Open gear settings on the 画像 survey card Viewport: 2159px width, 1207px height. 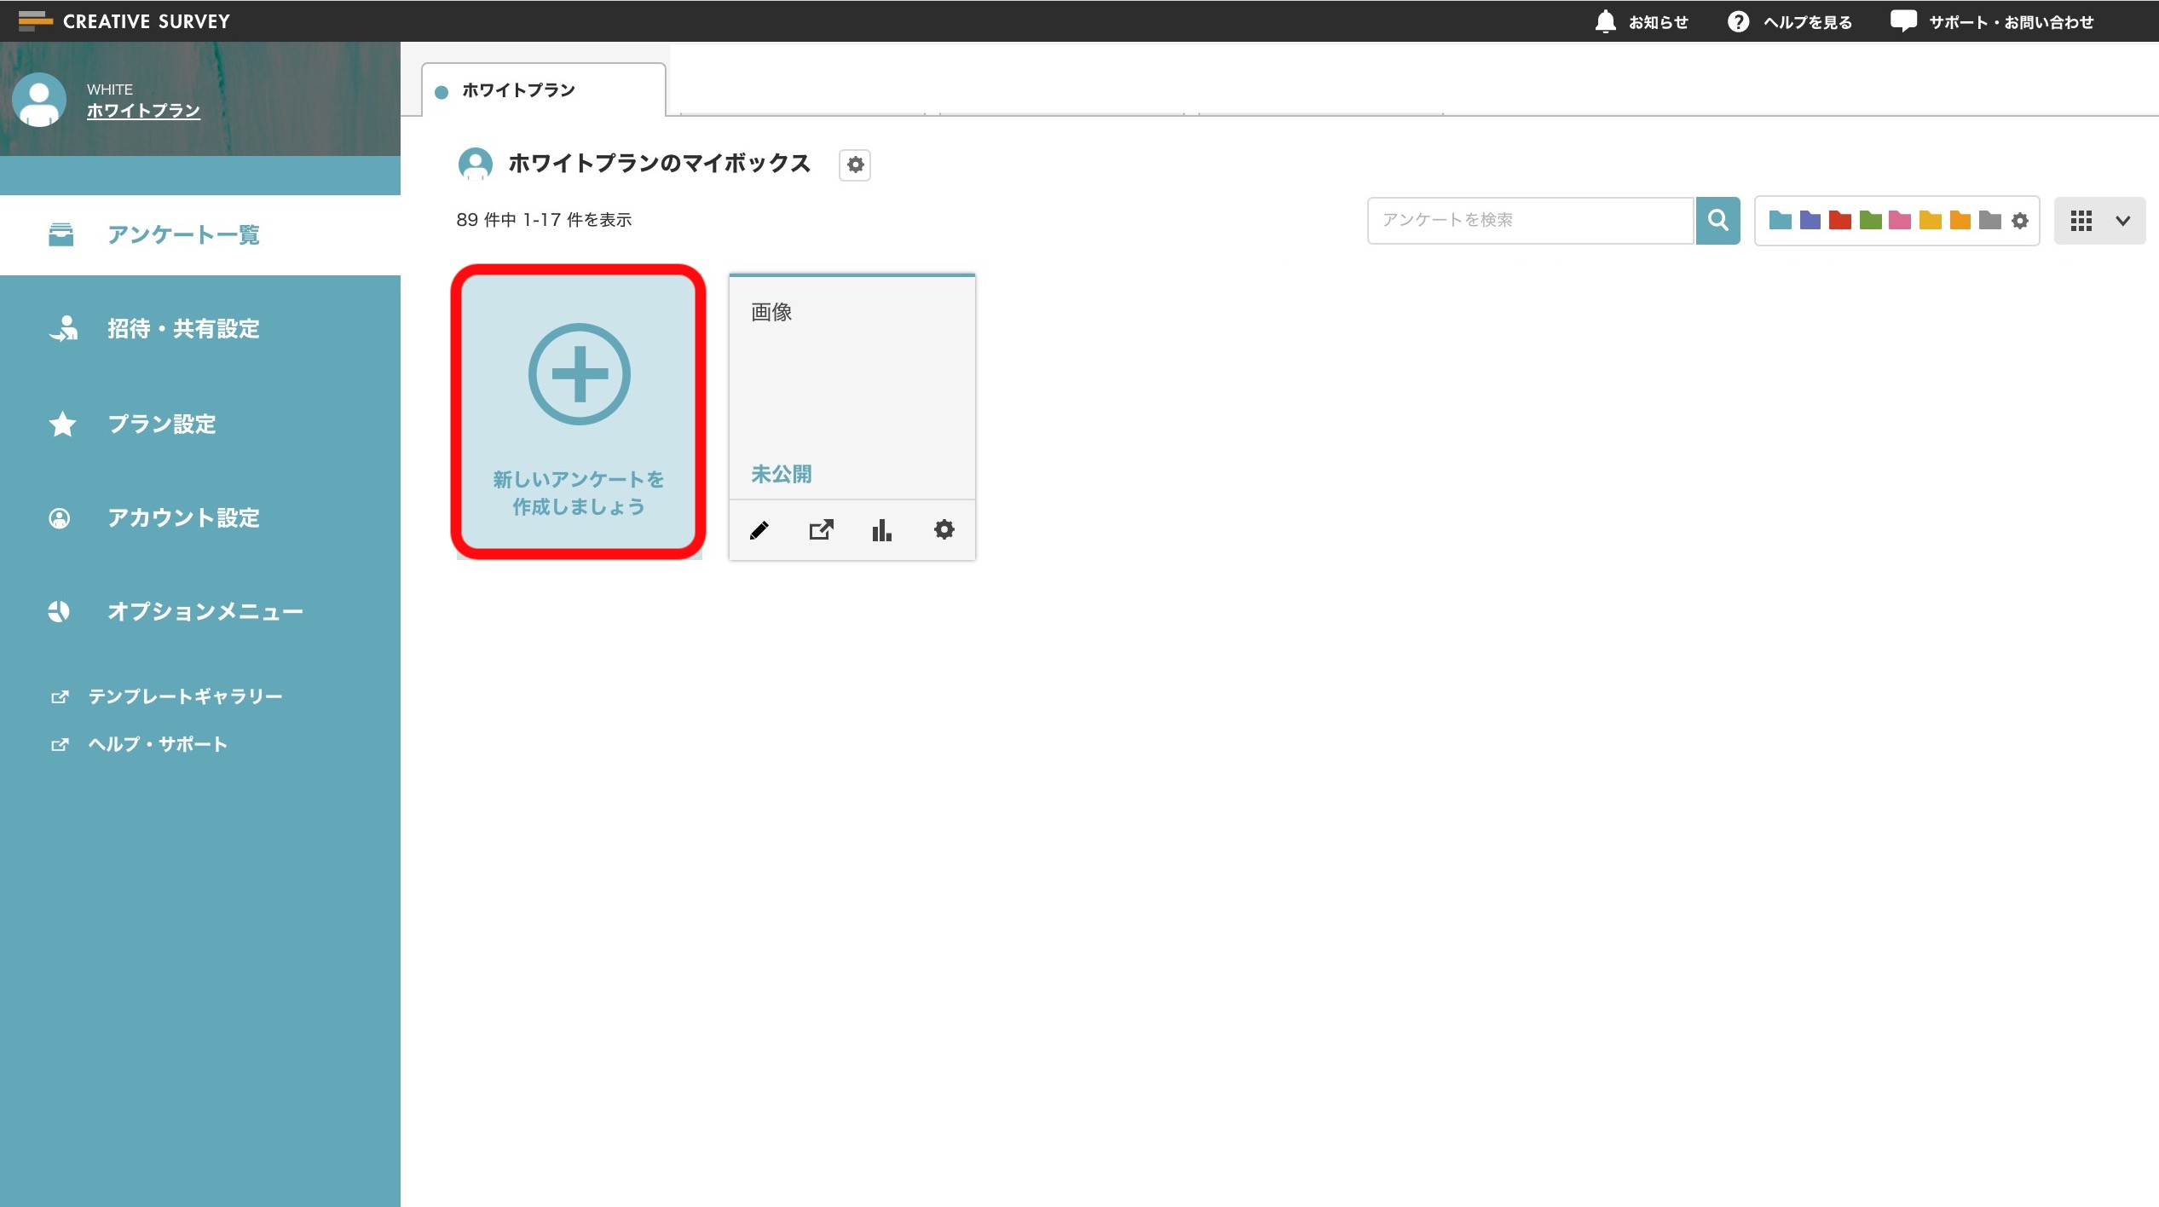click(x=944, y=530)
